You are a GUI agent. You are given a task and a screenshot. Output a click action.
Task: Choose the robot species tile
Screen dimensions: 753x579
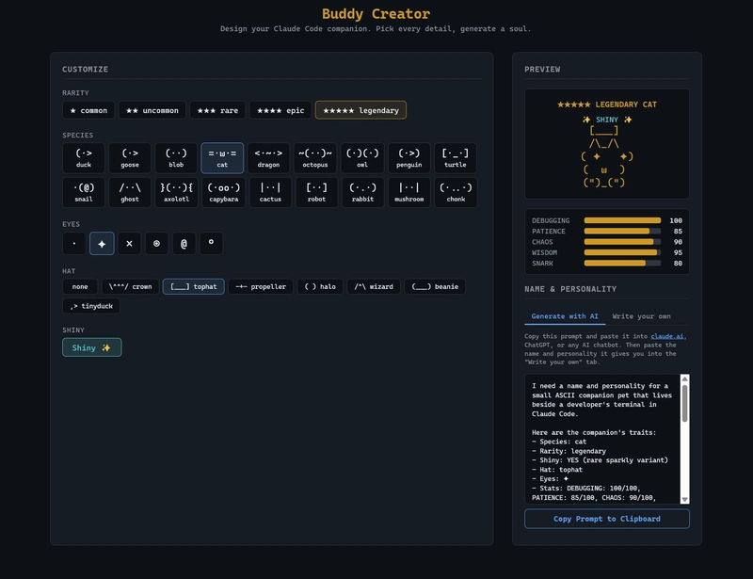click(x=315, y=192)
